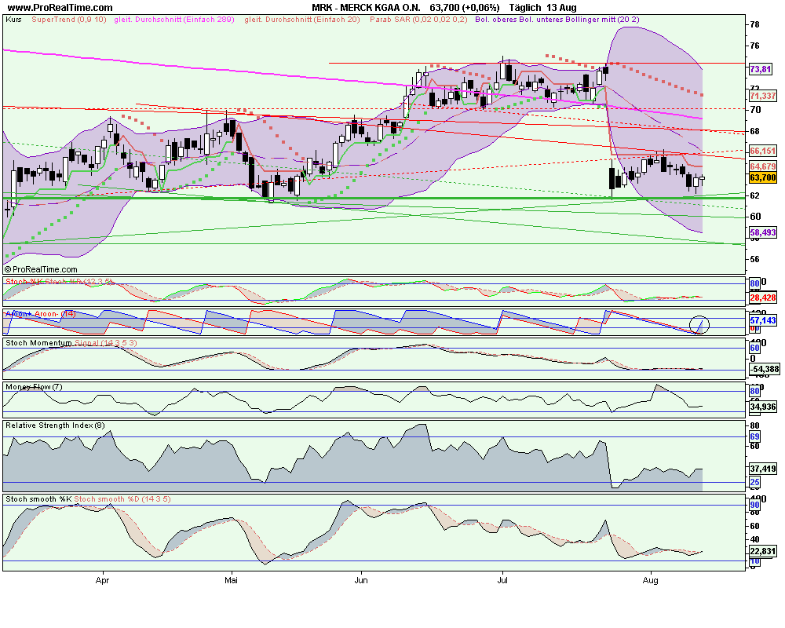Click the RSI 25 lower threshold tag
Viewport: 785px width, 628px height.
(x=755, y=483)
